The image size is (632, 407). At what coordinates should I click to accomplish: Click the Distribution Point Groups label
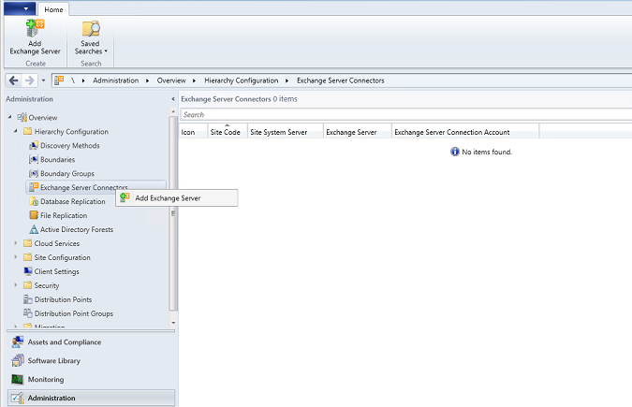[x=74, y=313]
